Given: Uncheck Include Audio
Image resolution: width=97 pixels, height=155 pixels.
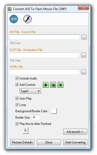Looking at the screenshot, I should point(17,78).
